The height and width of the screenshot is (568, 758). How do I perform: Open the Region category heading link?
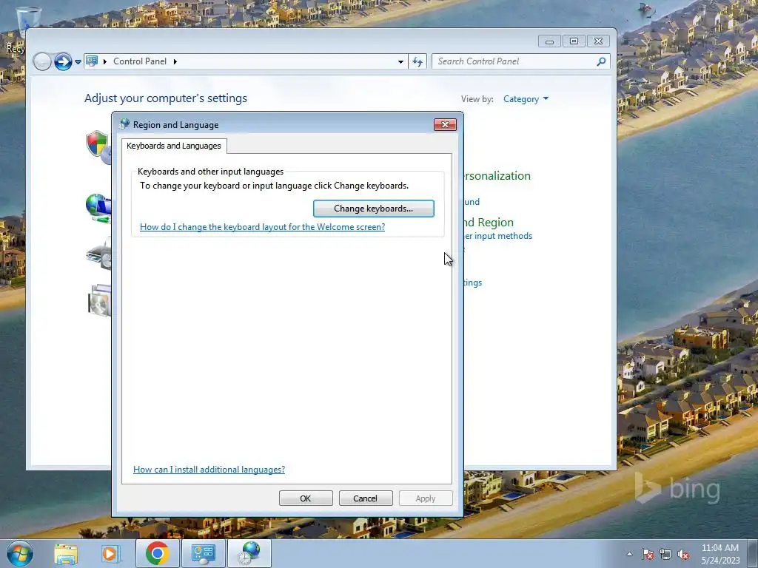[x=489, y=223]
